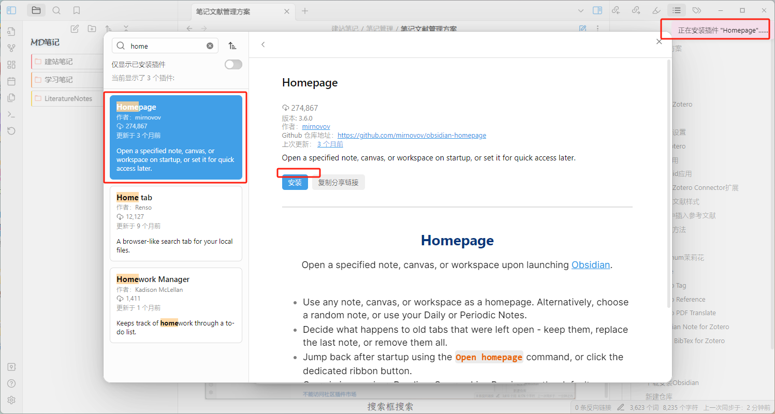The width and height of the screenshot is (775, 414).
Task: Create a new note with the pencil icon
Action: pos(75,29)
